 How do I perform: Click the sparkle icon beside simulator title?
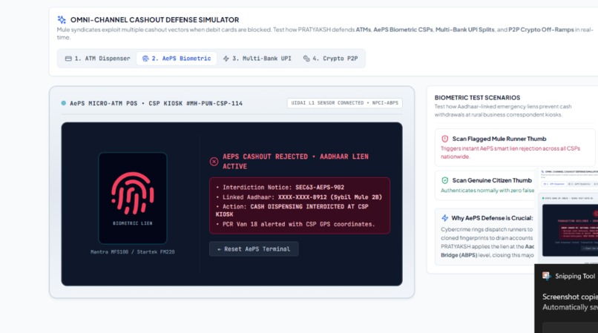pyautogui.click(x=62, y=19)
